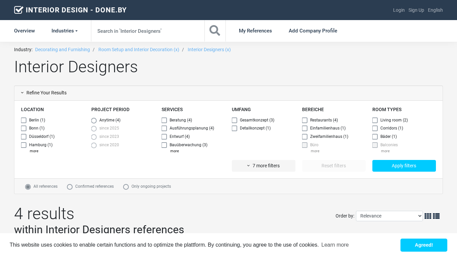Expand 7 more filters
Viewport: 457px width, 257px height.
click(264, 166)
